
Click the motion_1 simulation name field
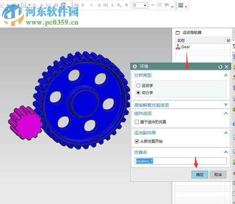tap(181, 161)
